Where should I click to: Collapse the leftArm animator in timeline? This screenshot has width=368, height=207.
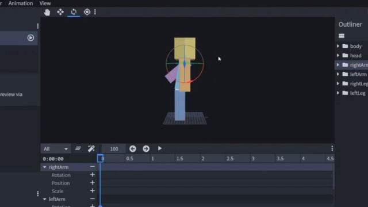(x=44, y=199)
